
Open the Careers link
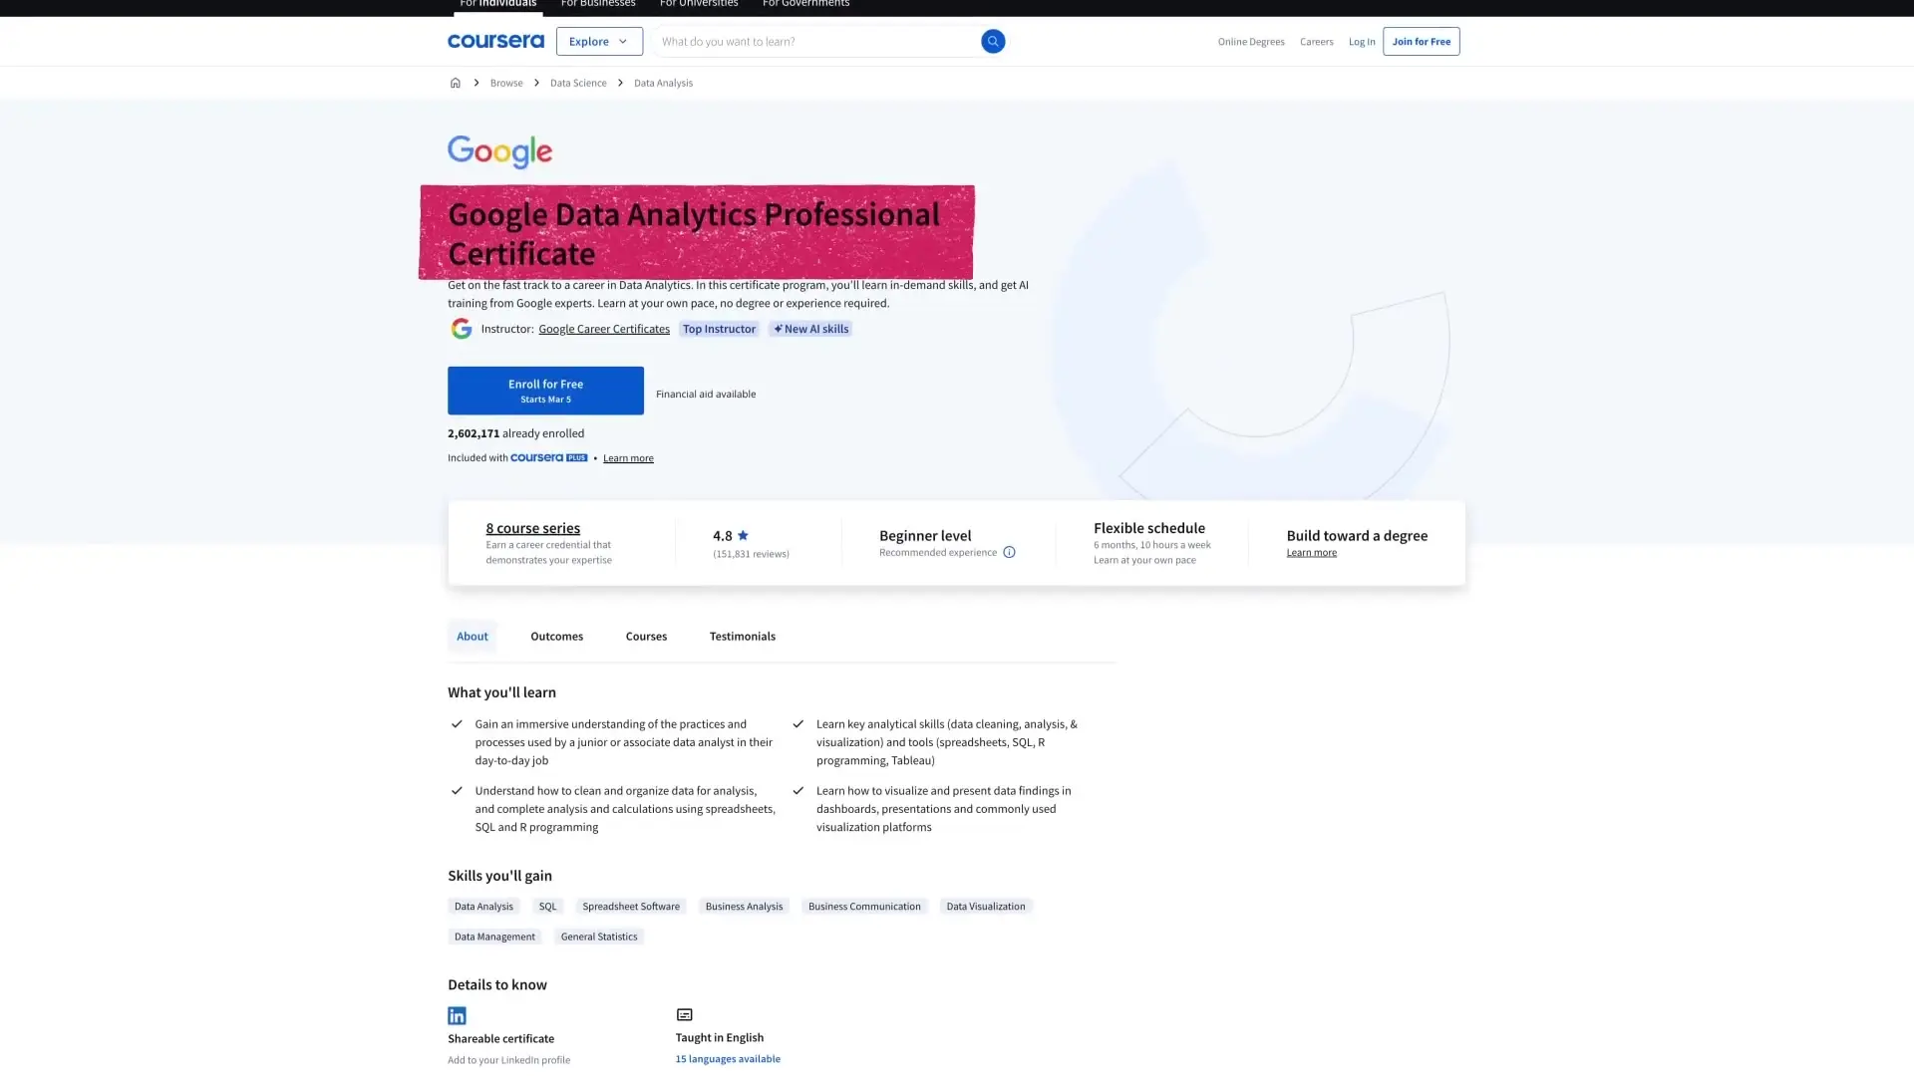pos(1316,41)
